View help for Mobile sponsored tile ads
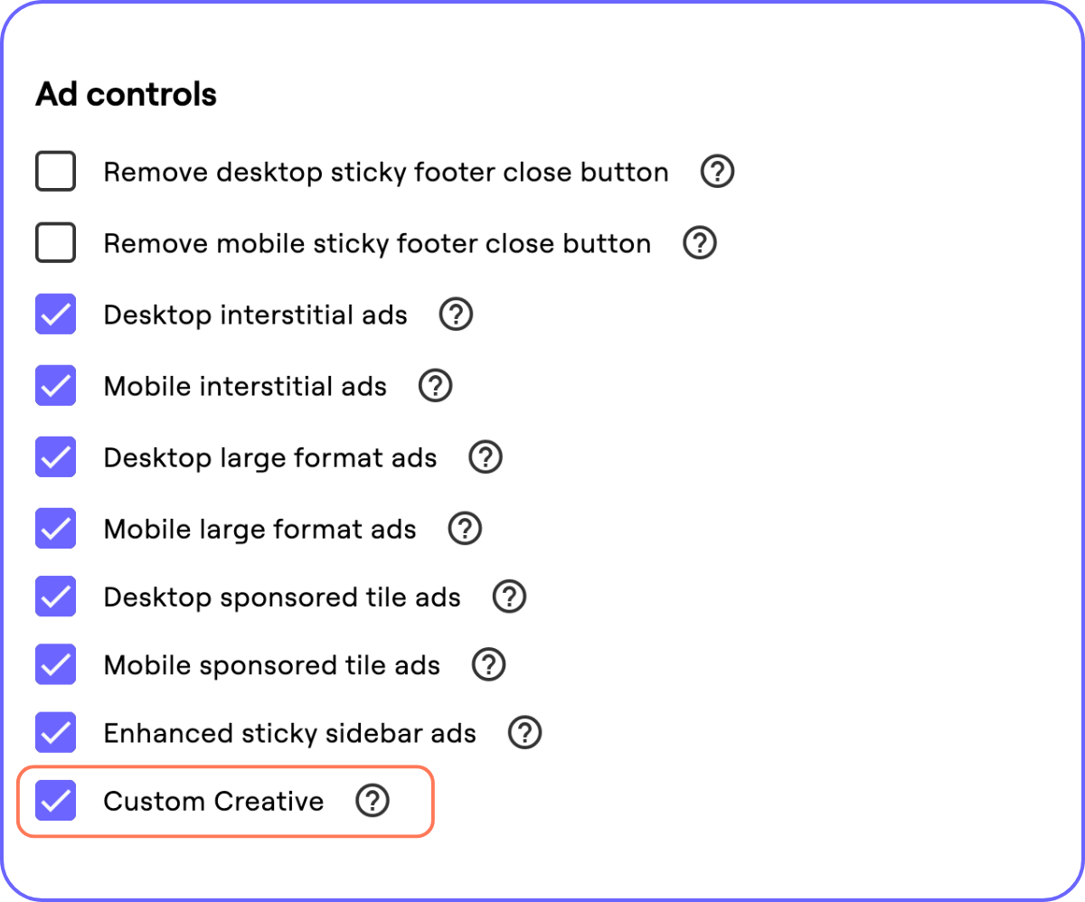 [489, 664]
